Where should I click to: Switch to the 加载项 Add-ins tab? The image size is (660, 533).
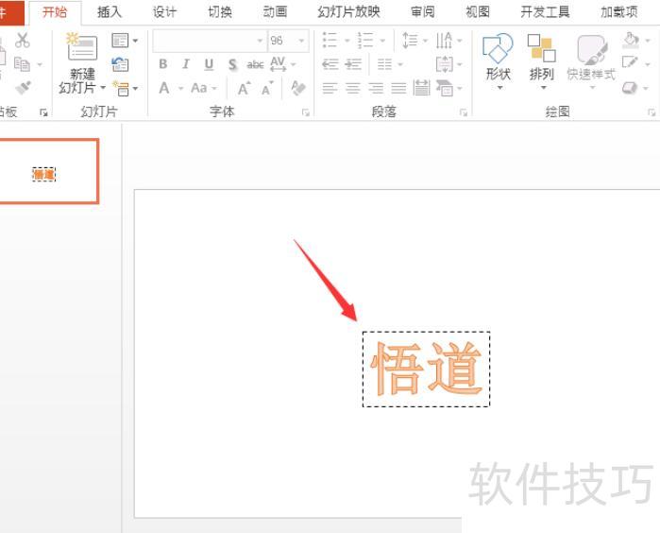[618, 11]
